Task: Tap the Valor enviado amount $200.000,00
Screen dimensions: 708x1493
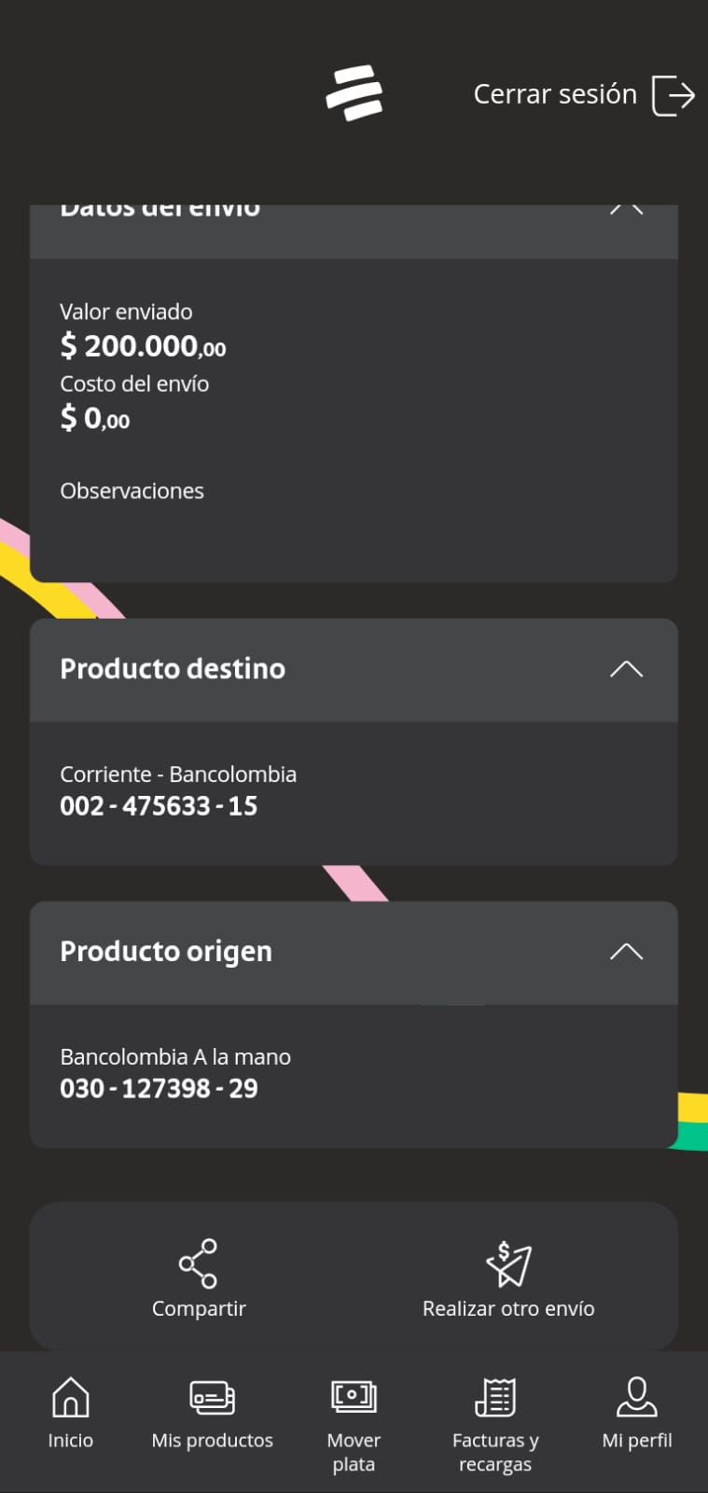Action: [143, 346]
